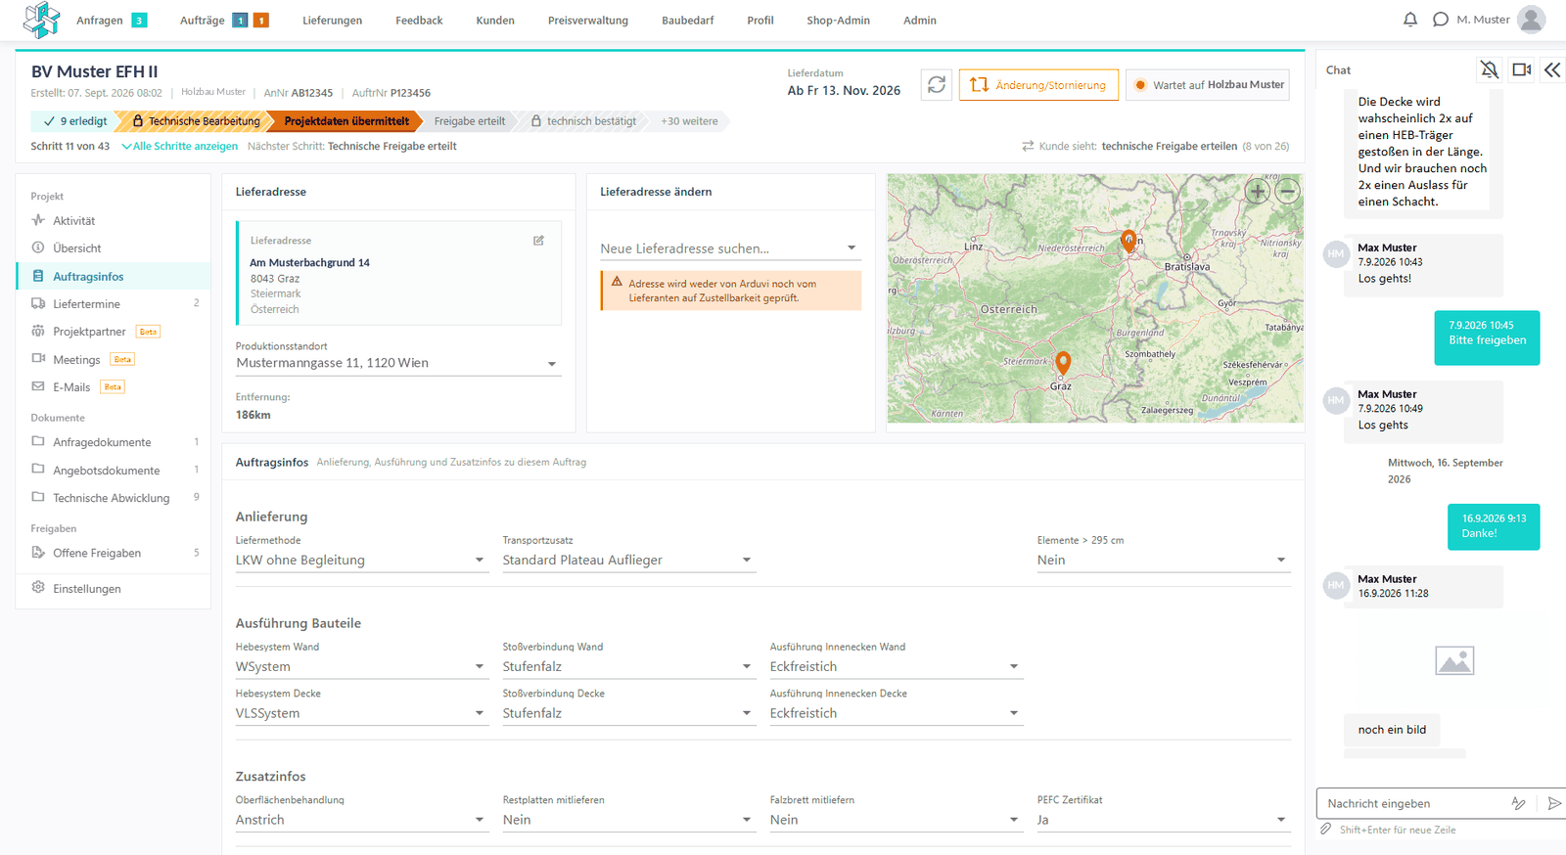The width and height of the screenshot is (1566, 855).
Task: Open the notifications bell in the header
Action: pos(1409,20)
